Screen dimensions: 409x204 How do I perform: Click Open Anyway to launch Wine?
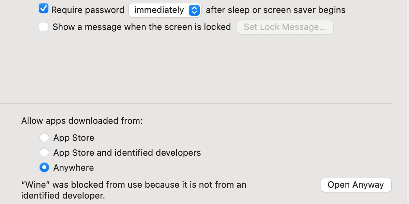pos(356,185)
